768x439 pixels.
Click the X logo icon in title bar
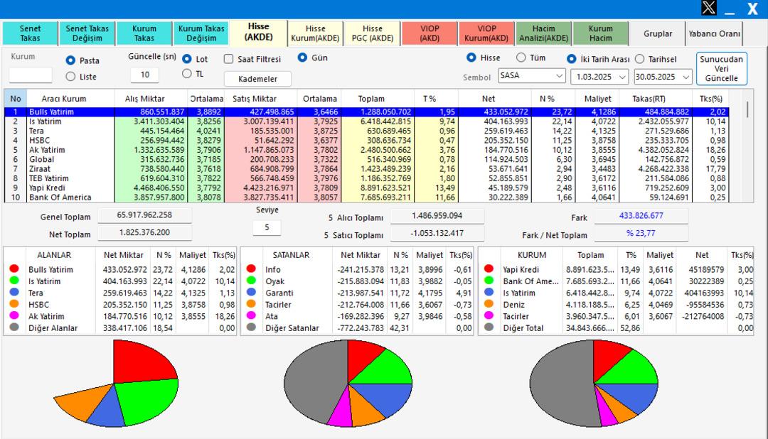pyautogui.click(x=709, y=8)
